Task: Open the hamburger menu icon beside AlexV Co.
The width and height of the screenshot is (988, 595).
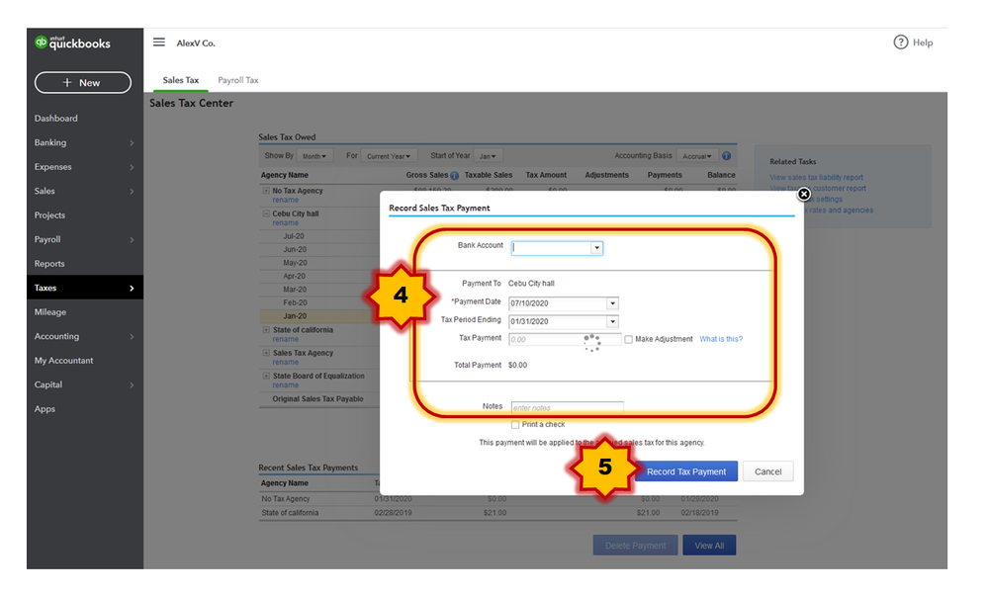Action: click(159, 42)
